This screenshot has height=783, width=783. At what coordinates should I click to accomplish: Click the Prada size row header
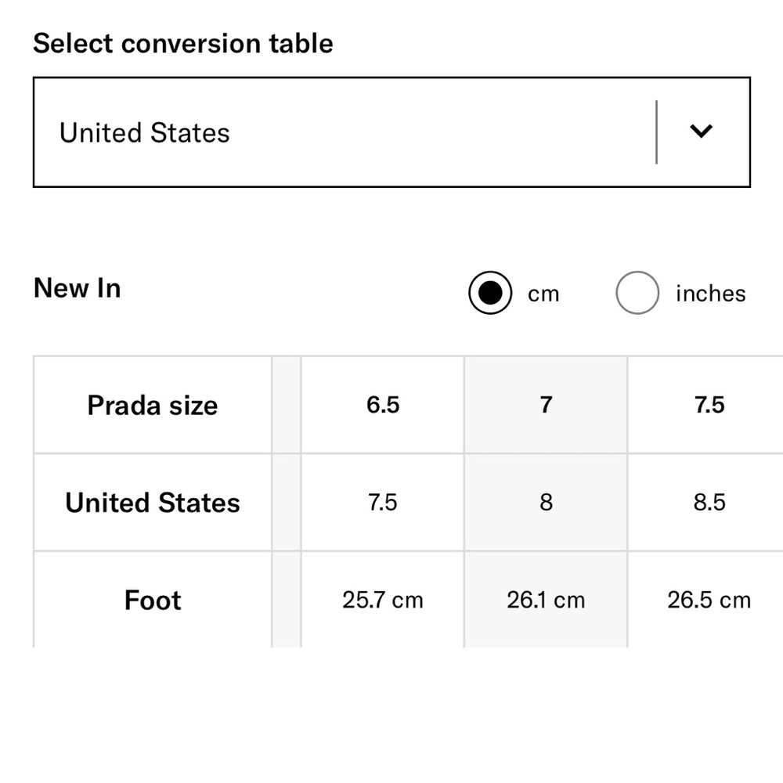tap(153, 405)
